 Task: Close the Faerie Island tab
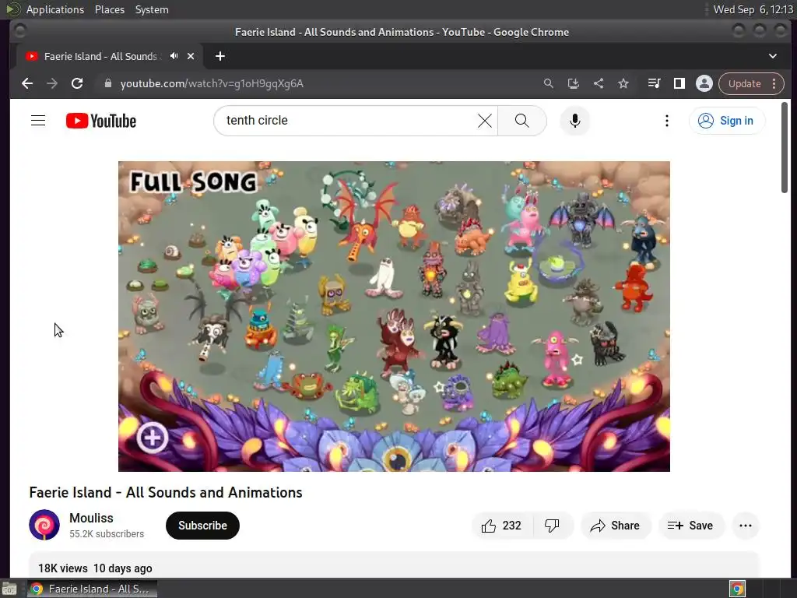click(191, 56)
